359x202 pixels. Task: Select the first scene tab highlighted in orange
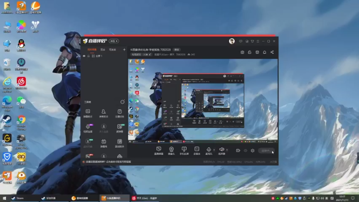92,49
